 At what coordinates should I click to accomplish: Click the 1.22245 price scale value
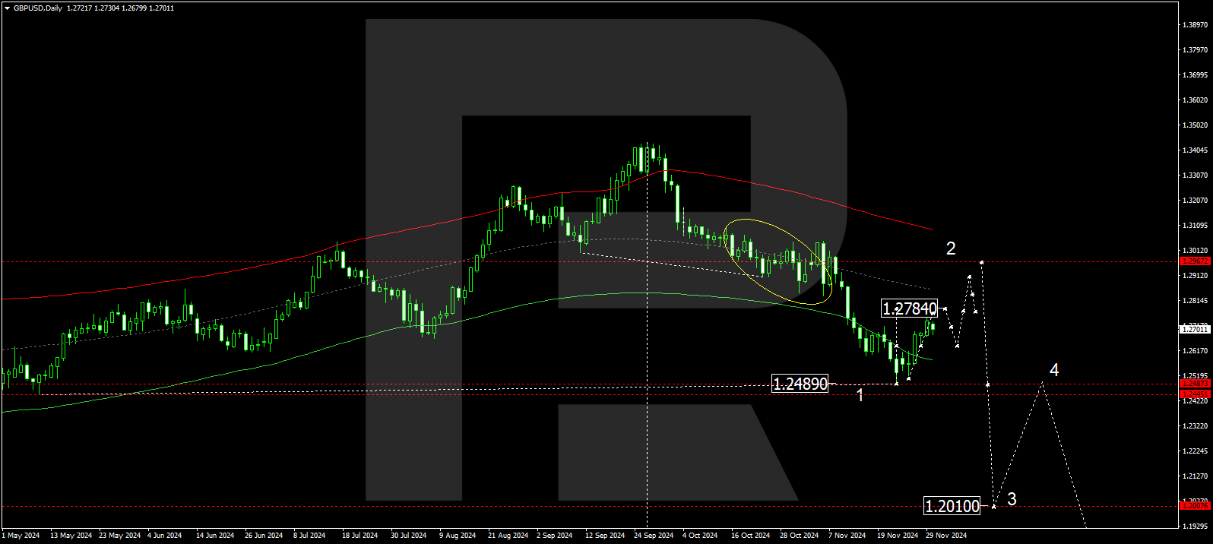[1195, 451]
